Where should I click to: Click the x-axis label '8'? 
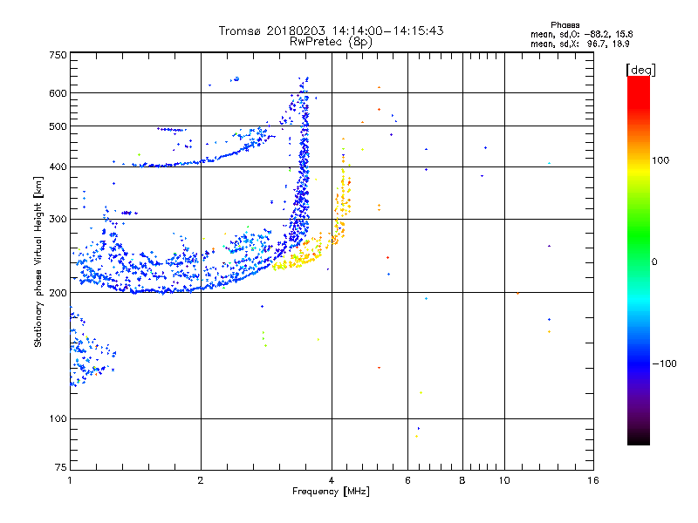[x=462, y=480]
